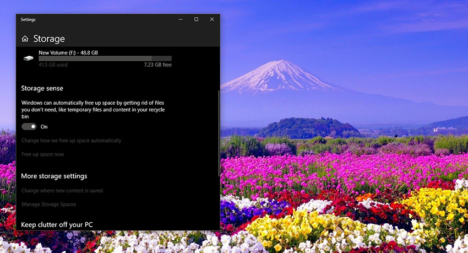Click the F: drive storage usage bar
Screen dimensions: 468x253
click(105, 58)
